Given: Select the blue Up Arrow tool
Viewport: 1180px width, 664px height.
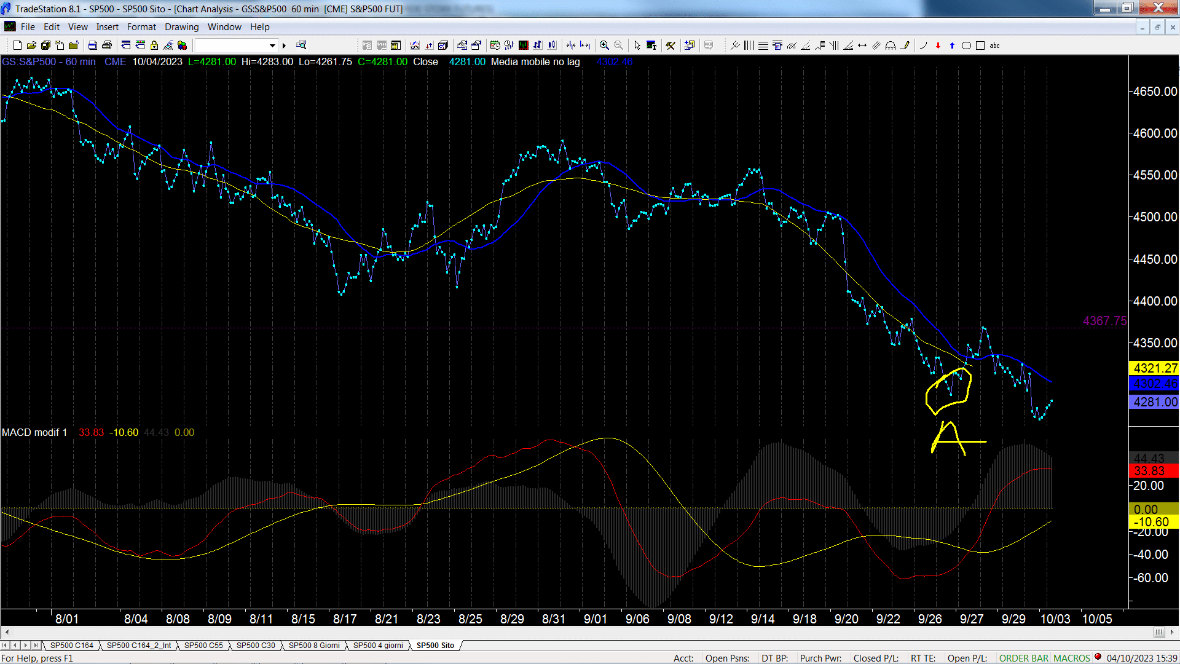Looking at the screenshot, I should 952,45.
